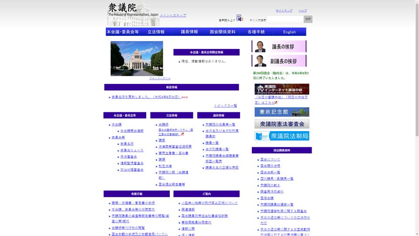Open the 会議録 link

164,125
